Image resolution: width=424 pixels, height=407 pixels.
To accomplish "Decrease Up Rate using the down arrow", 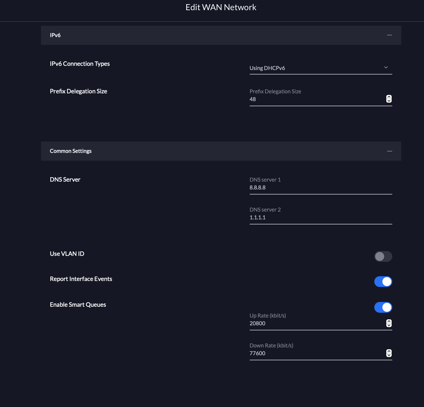I will coord(389,325).
